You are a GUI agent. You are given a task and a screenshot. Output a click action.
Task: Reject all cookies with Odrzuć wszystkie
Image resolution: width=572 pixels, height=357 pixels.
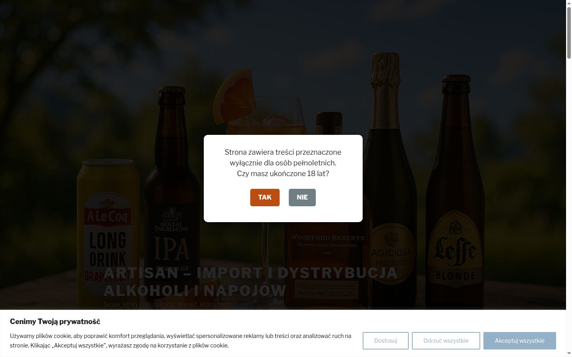tap(446, 341)
